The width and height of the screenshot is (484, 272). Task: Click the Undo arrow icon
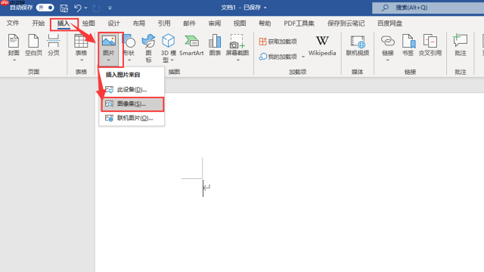[x=78, y=8]
